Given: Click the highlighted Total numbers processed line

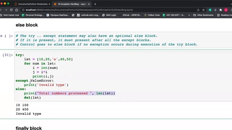Looking at the screenshot, I should 70,93.
